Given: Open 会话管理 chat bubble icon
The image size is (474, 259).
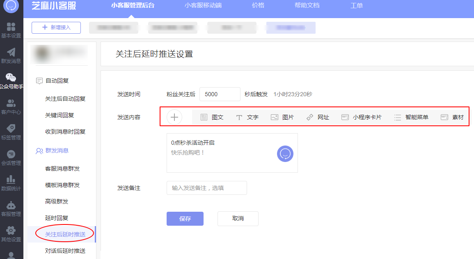Looking at the screenshot, I should [x=11, y=154].
